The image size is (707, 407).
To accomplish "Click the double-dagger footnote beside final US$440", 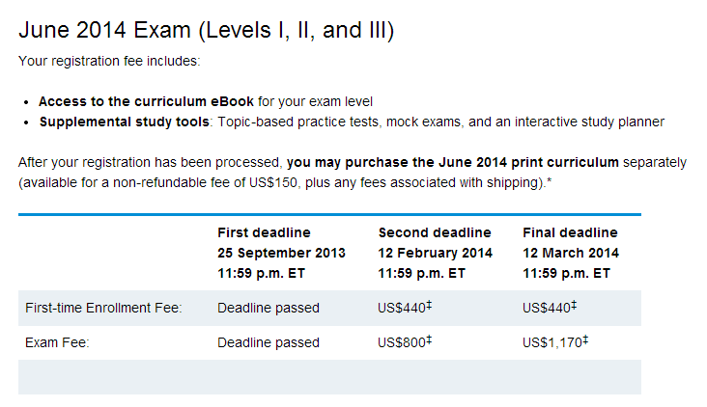I will tap(574, 306).
